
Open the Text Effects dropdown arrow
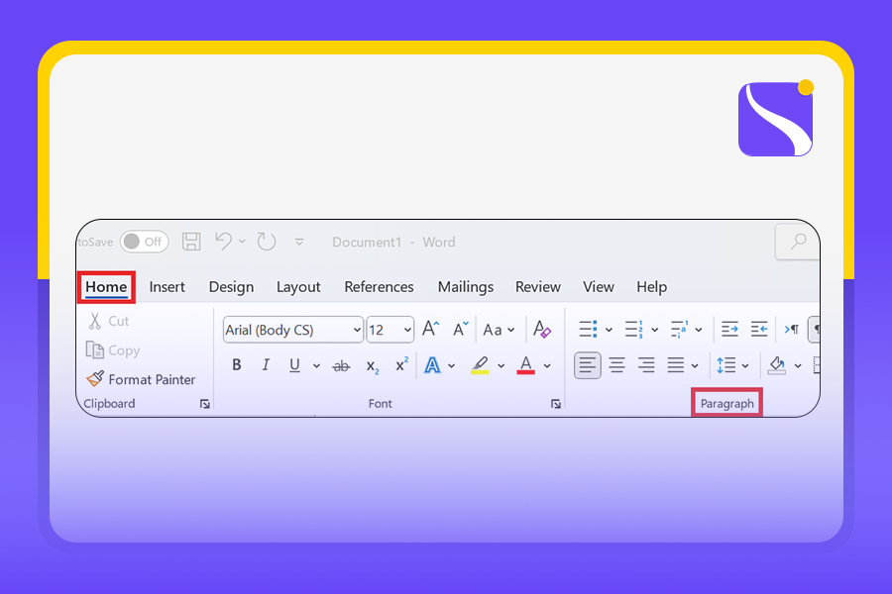(x=452, y=366)
